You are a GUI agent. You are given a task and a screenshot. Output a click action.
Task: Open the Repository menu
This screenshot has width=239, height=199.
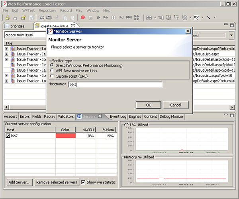click(x=47, y=10)
